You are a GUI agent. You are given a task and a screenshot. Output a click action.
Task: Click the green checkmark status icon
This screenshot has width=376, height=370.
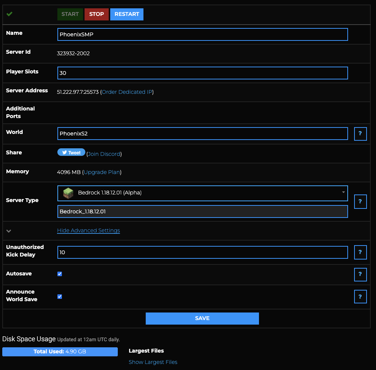(9, 14)
